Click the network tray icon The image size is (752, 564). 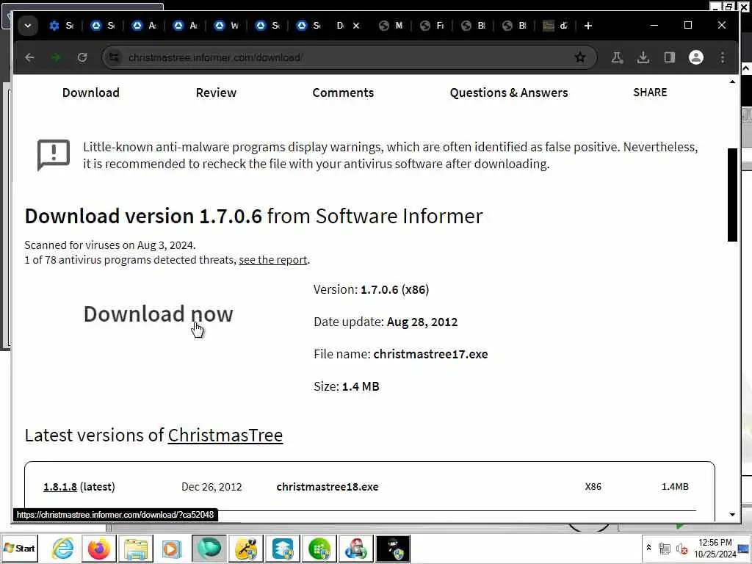coord(664,548)
